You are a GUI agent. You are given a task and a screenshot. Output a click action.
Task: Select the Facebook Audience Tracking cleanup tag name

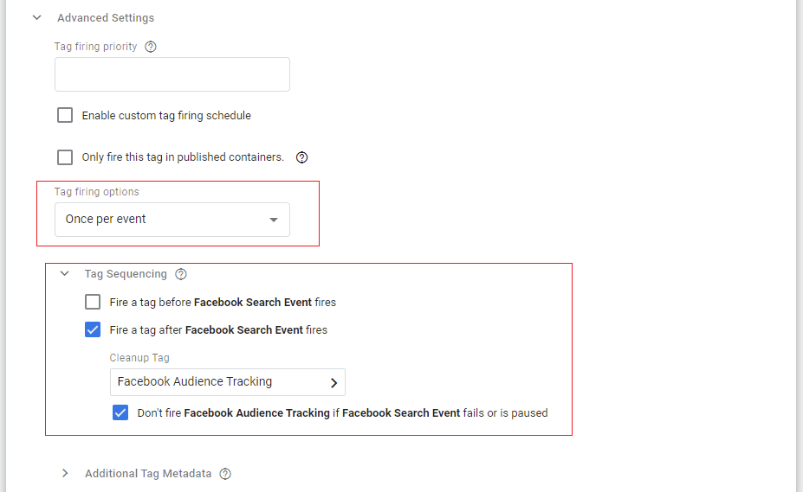click(x=195, y=382)
